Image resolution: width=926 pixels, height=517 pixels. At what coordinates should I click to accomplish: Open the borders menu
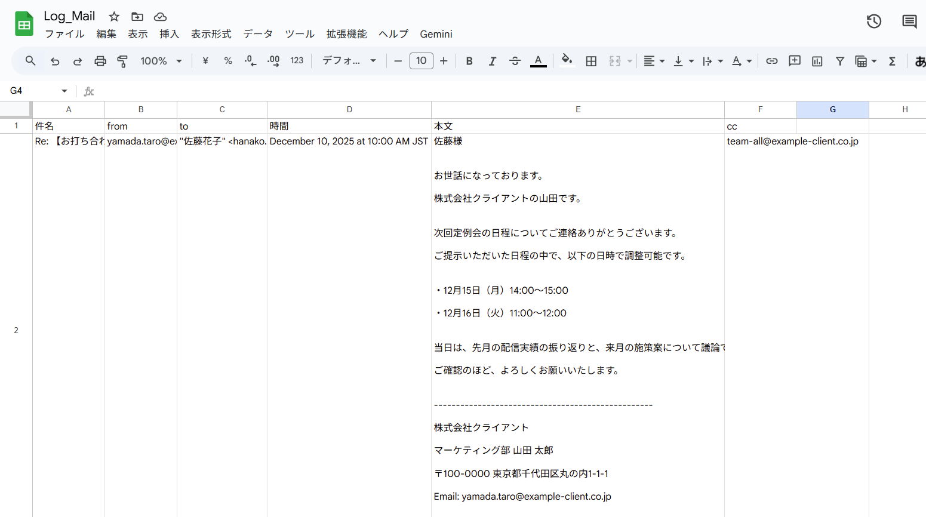click(590, 60)
